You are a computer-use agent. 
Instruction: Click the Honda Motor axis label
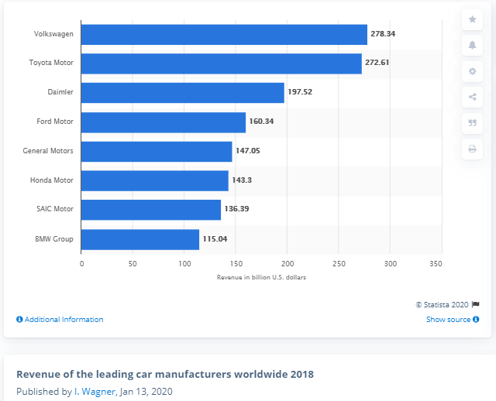52,180
